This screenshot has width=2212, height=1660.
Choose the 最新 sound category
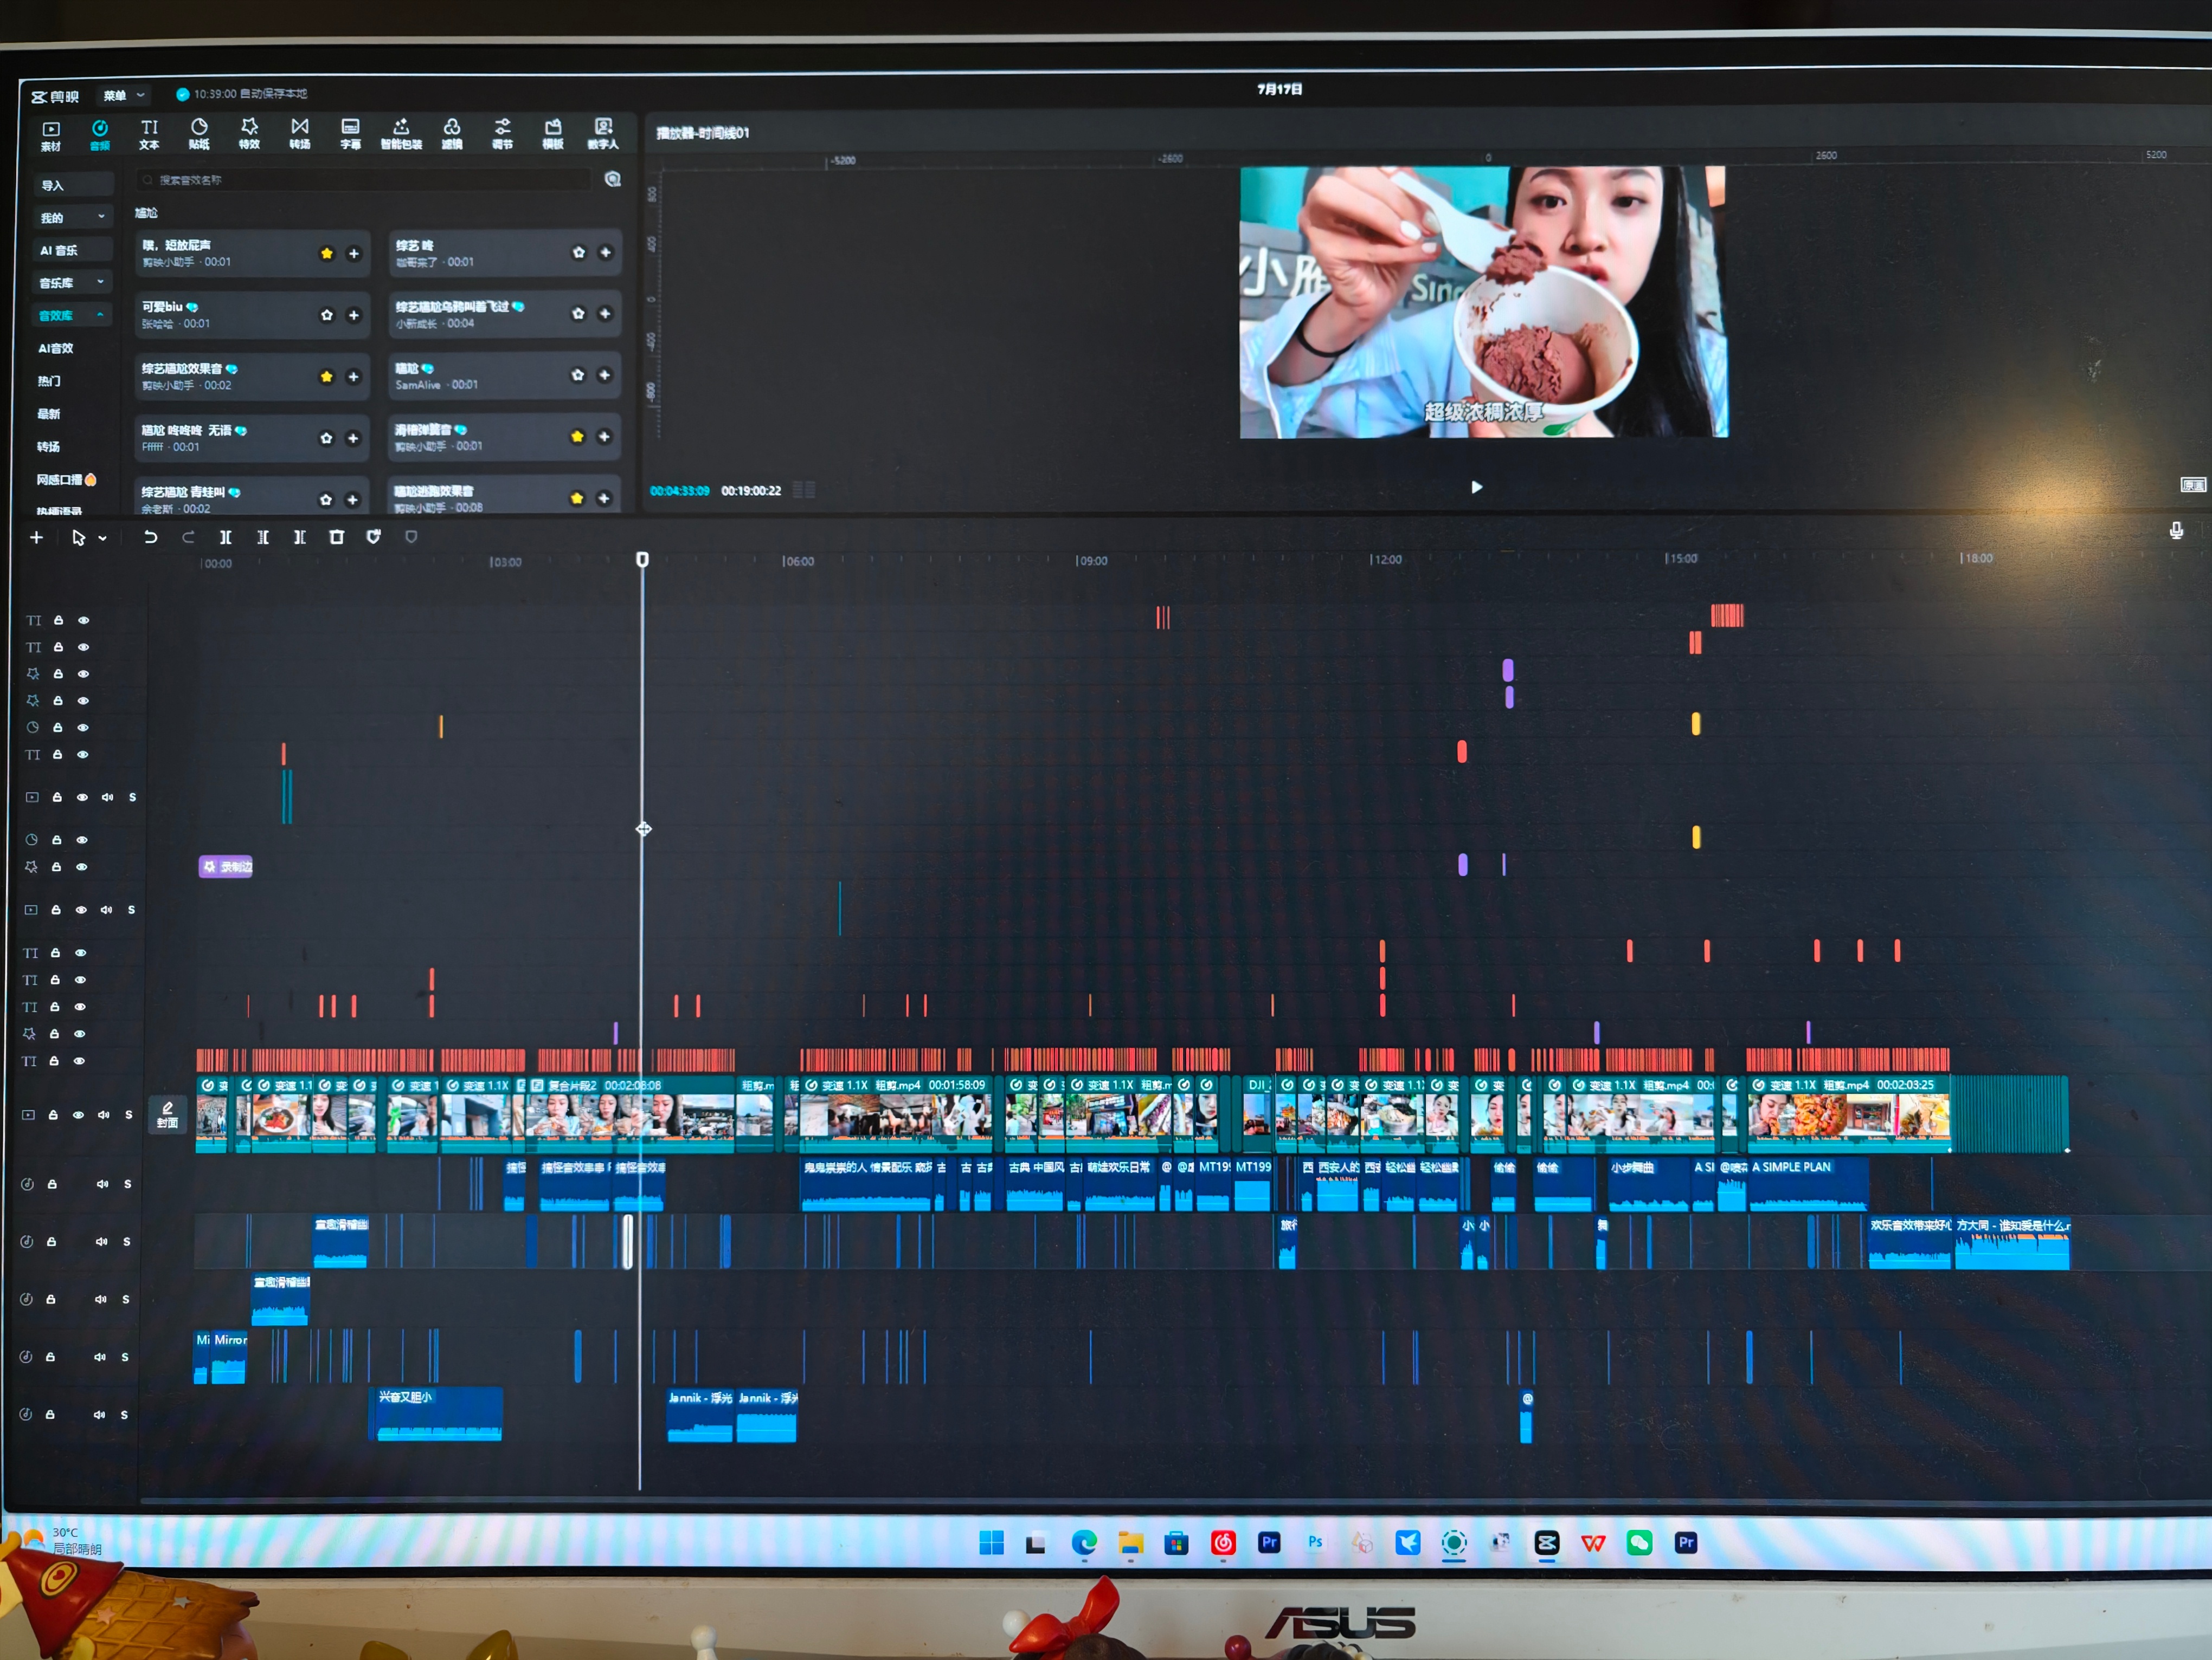pyautogui.click(x=49, y=414)
